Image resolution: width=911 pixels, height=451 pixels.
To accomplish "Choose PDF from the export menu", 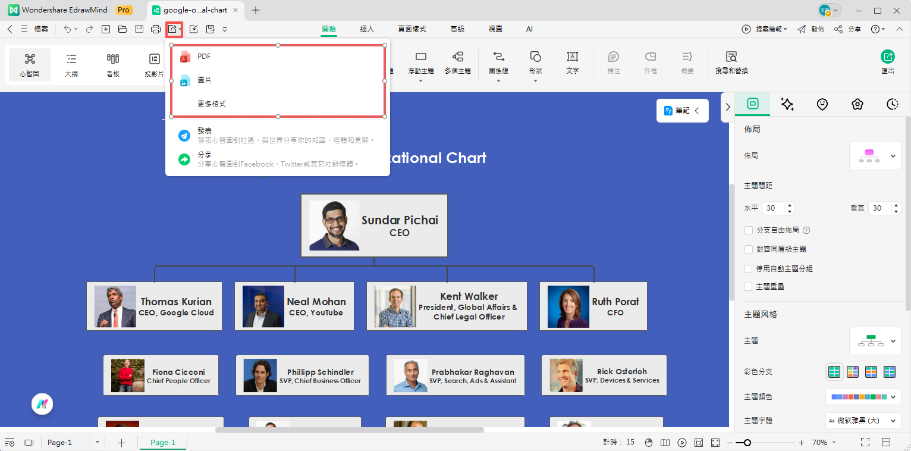I will pos(203,56).
